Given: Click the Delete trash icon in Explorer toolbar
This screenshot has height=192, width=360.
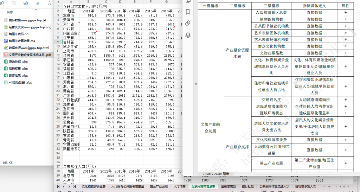Looking at the screenshot, I should (49, 3).
